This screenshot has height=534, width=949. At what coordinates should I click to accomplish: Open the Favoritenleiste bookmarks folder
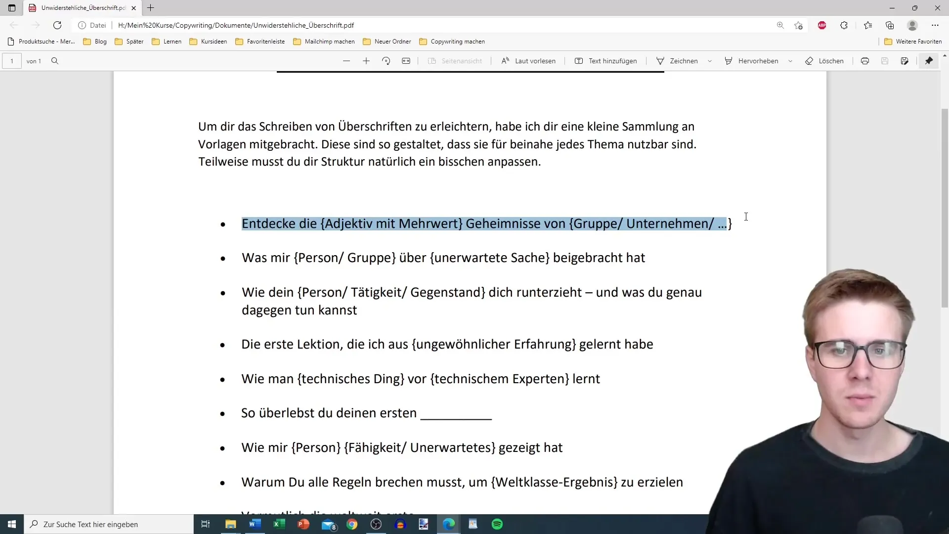260,42
